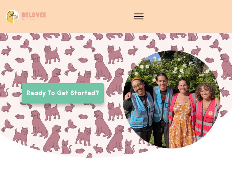Click round badge on curly-haired woman's pink vest
The height and width of the screenshot is (174, 232).
211,113
